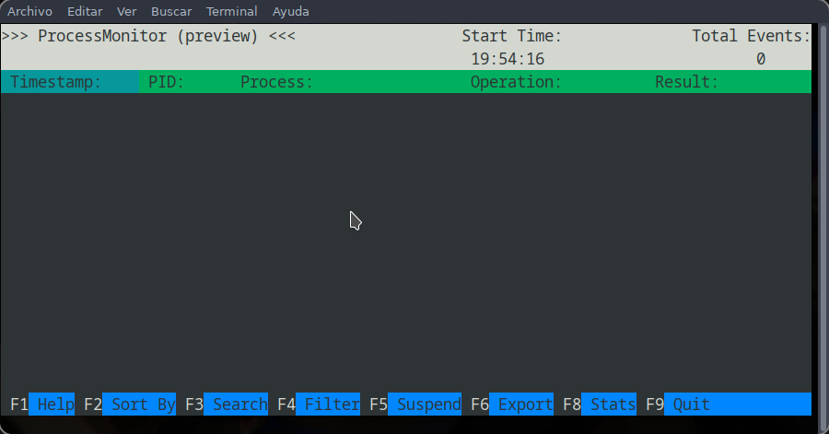Select the Timestamp column header

point(70,81)
